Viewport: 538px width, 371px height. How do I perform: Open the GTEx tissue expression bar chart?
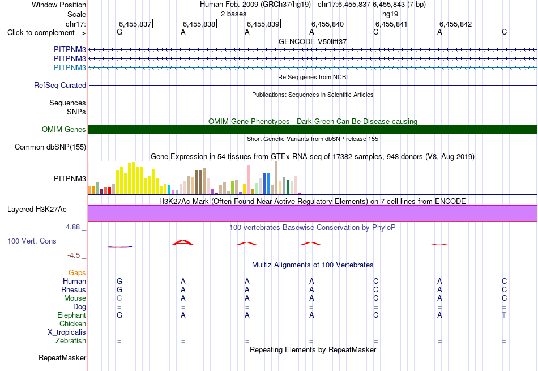click(195, 178)
